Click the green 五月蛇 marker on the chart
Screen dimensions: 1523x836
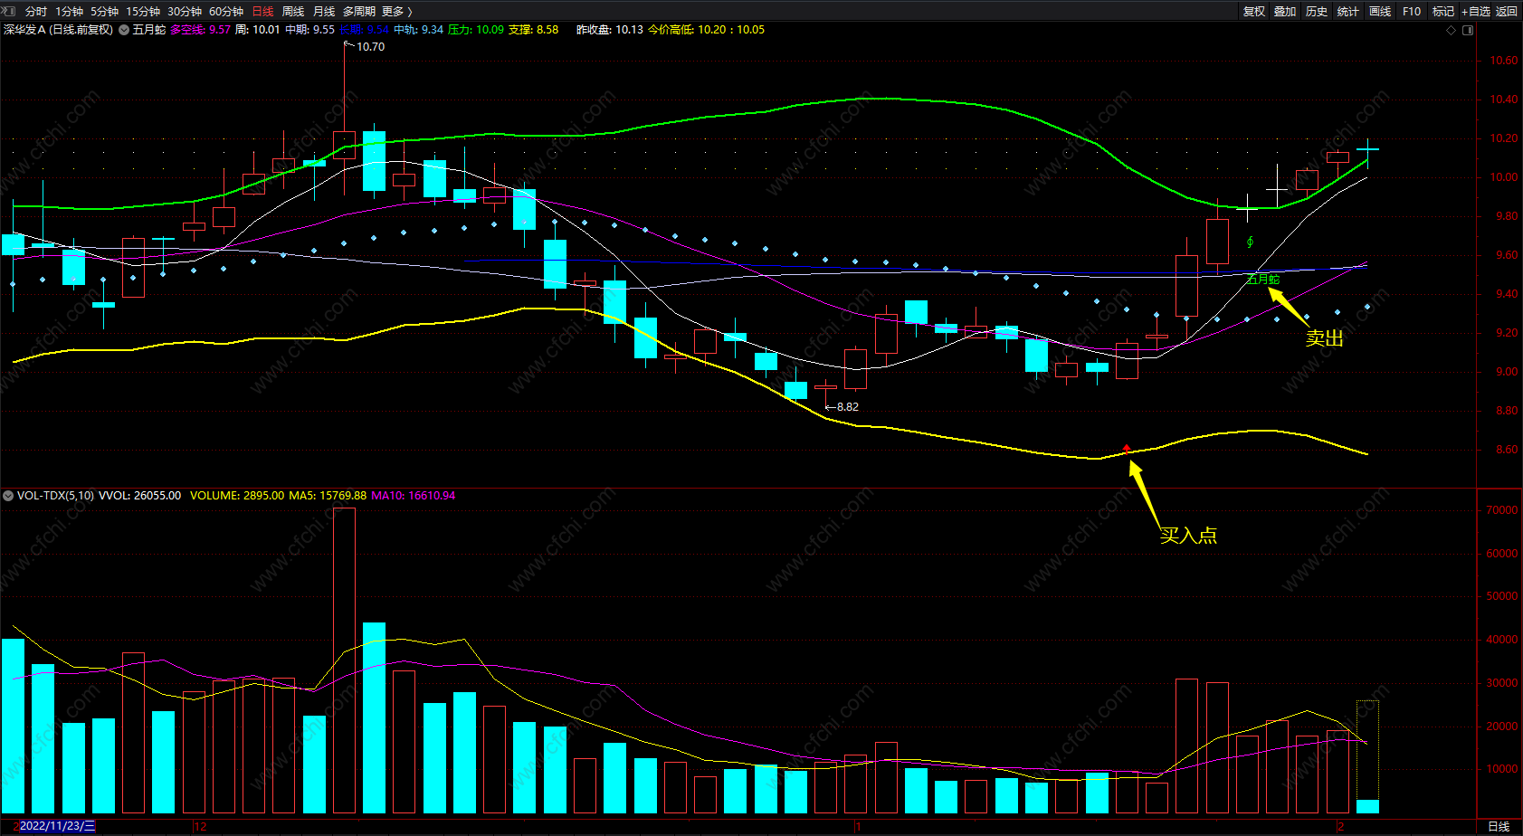tap(1263, 279)
